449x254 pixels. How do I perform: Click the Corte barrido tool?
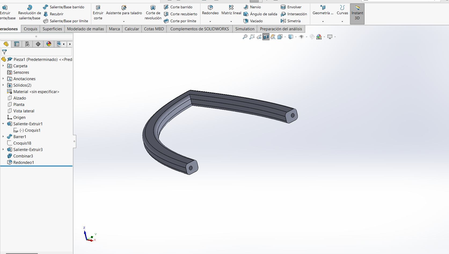[x=178, y=7]
